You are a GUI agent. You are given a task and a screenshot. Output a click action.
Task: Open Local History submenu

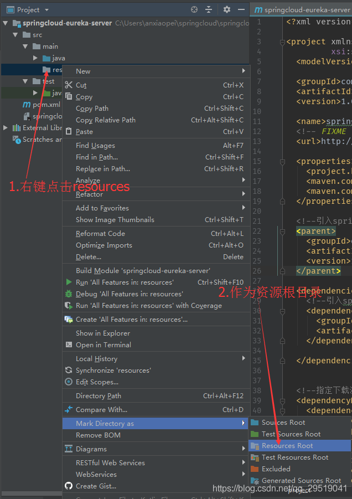click(x=157, y=359)
